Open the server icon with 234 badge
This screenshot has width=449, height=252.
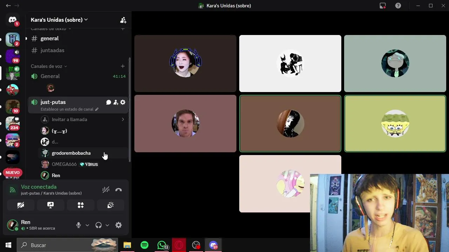13,123
